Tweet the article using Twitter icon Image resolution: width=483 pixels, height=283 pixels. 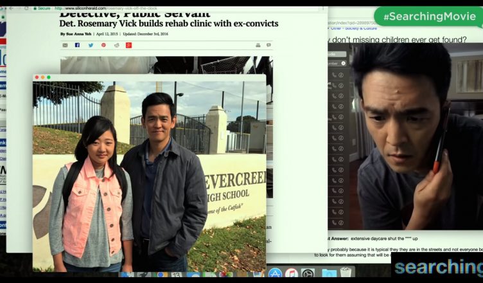click(x=91, y=45)
